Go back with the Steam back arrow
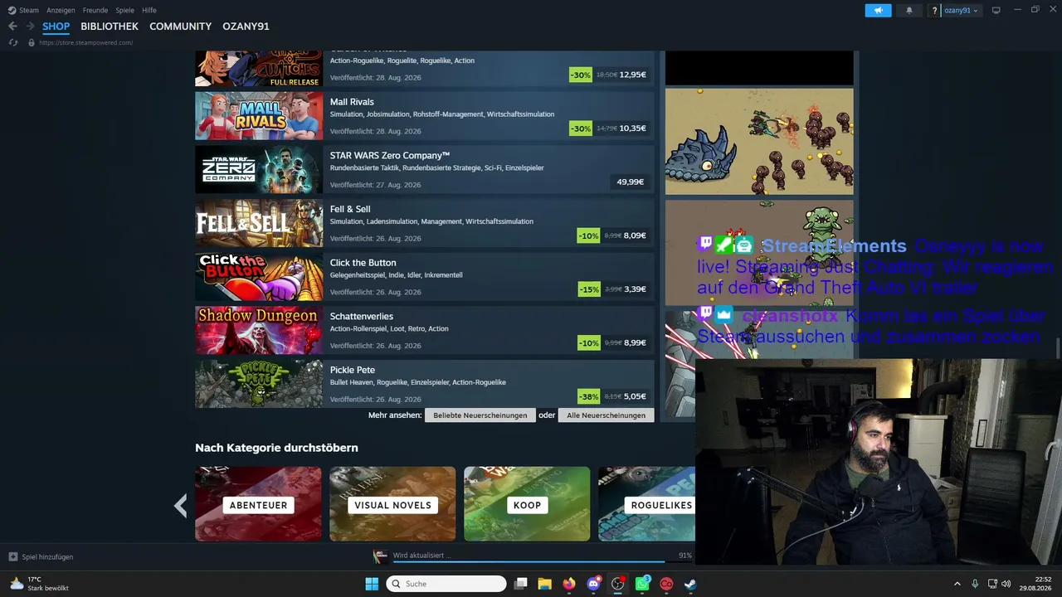 (12, 27)
